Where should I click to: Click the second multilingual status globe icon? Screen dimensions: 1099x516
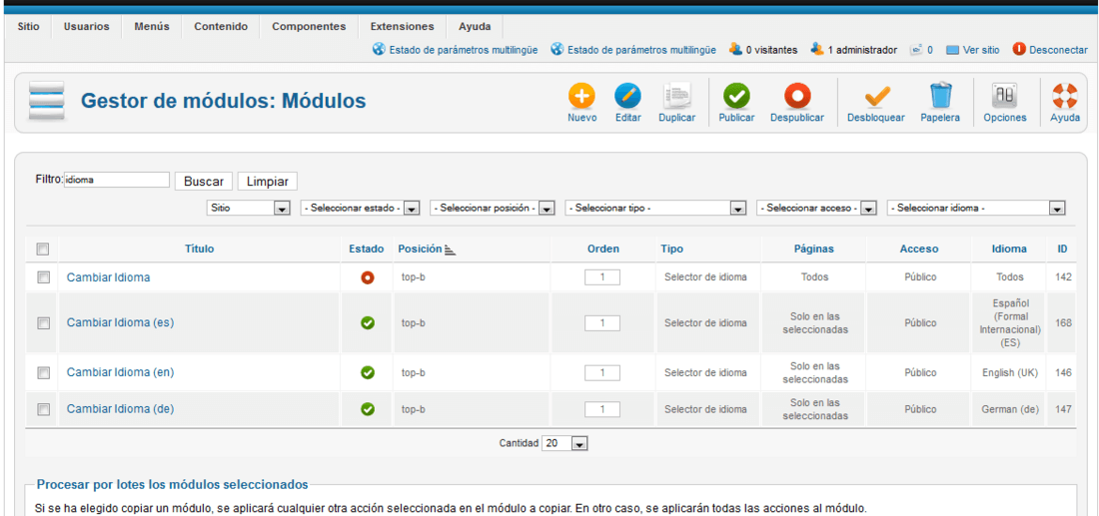557,50
